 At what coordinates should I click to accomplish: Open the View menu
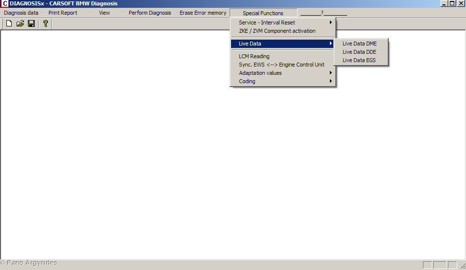click(104, 13)
